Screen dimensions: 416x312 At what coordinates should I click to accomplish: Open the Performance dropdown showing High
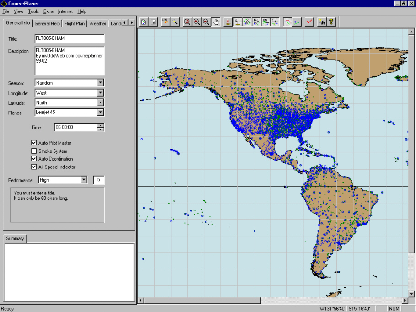(x=84, y=180)
